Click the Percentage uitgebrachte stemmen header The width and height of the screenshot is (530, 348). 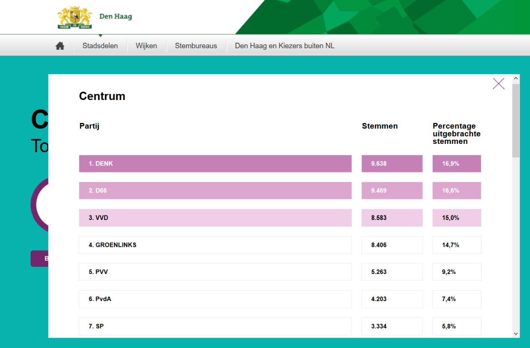pyautogui.click(x=457, y=133)
